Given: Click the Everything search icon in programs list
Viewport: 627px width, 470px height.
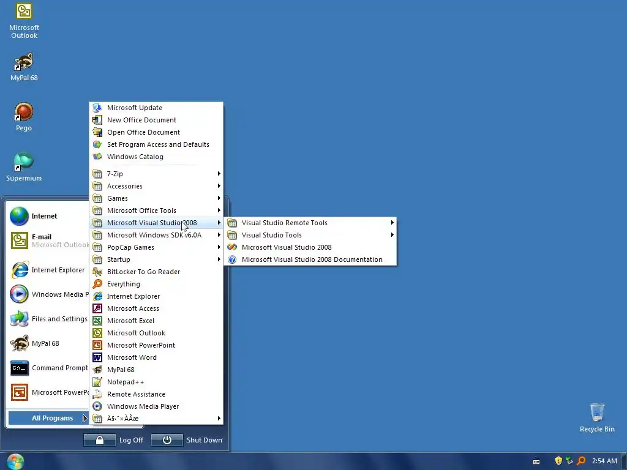Looking at the screenshot, I should click(97, 284).
